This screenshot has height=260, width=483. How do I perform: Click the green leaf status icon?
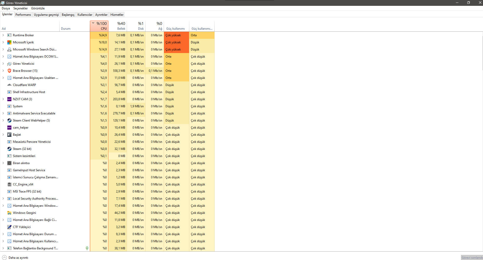point(87,248)
